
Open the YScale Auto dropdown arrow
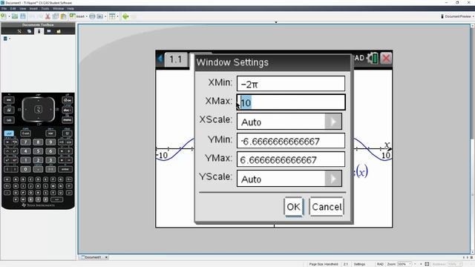click(x=333, y=179)
